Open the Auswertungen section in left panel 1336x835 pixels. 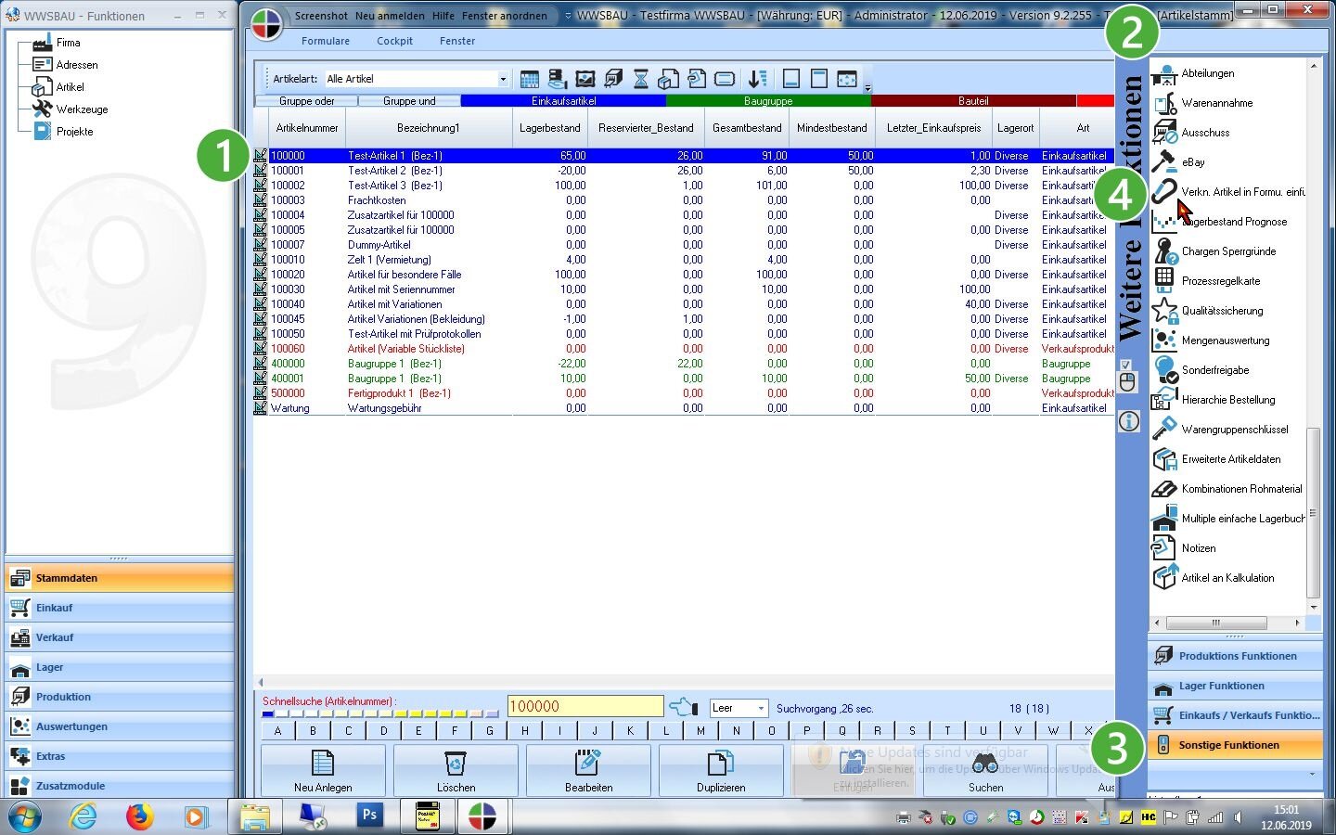click(x=120, y=726)
